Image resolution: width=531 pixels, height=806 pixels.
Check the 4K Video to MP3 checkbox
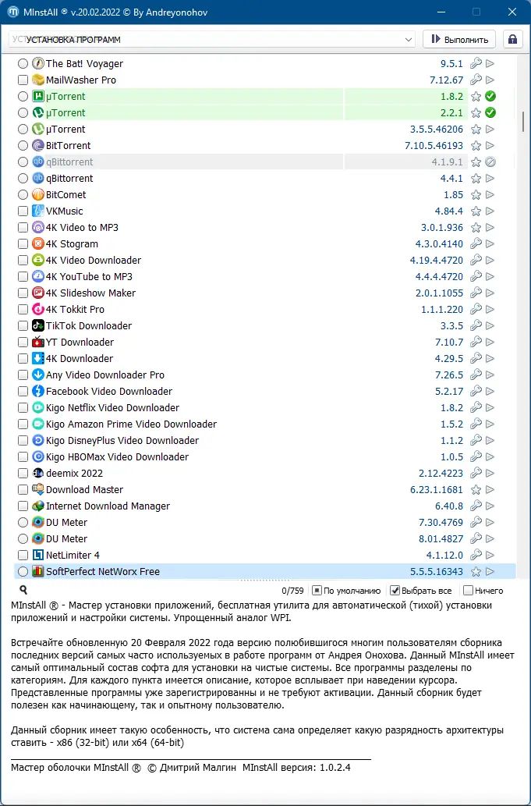point(23,228)
